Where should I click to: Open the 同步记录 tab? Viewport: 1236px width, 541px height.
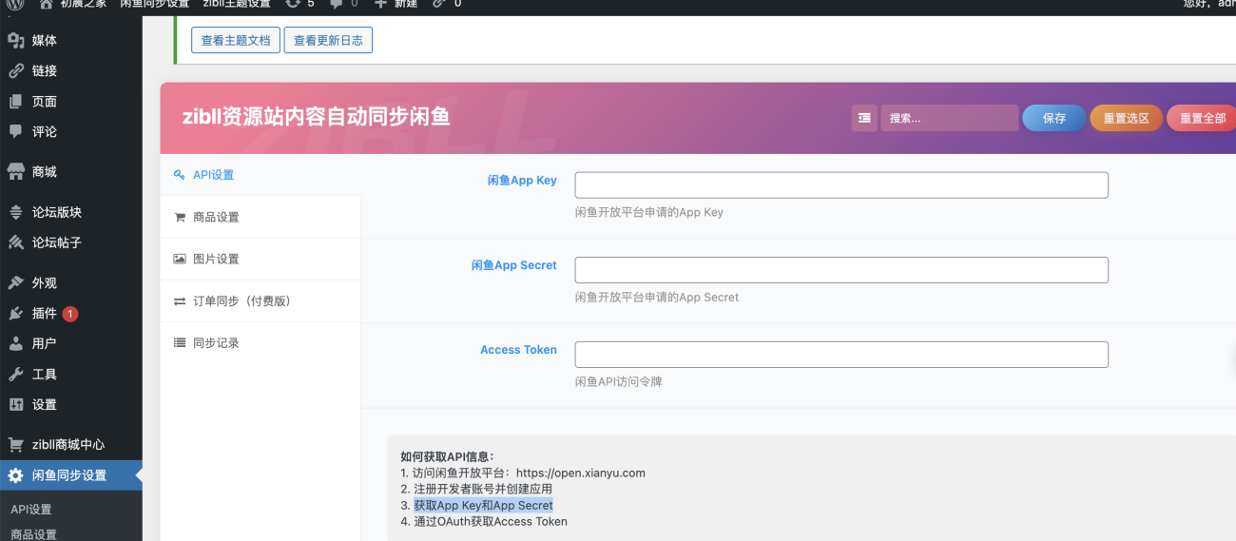(216, 342)
